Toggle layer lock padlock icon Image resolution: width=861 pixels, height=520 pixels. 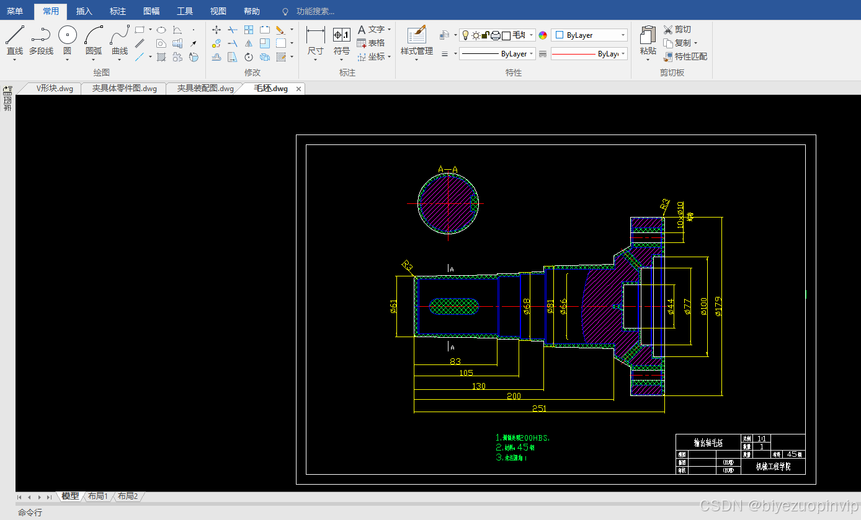pyautogui.click(x=485, y=35)
